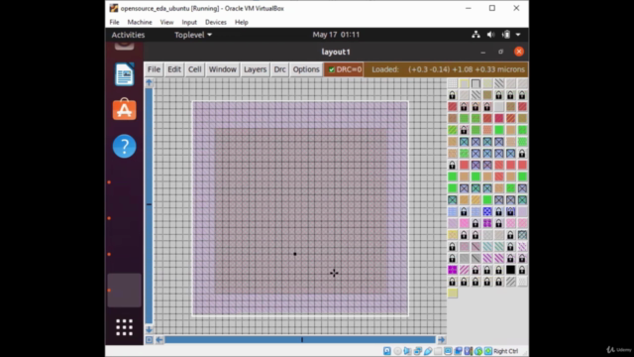Select the solid black layer swatch

511,270
